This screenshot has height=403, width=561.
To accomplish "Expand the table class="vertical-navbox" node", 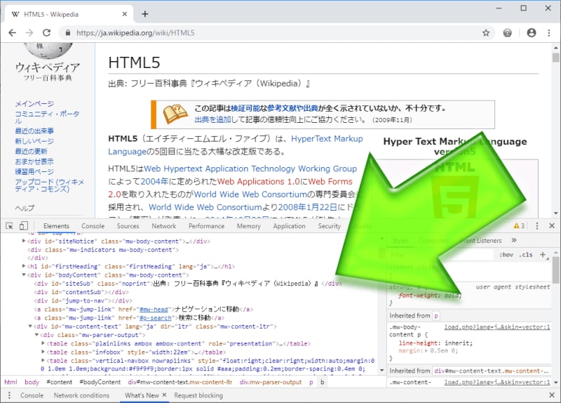I will (43, 360).
